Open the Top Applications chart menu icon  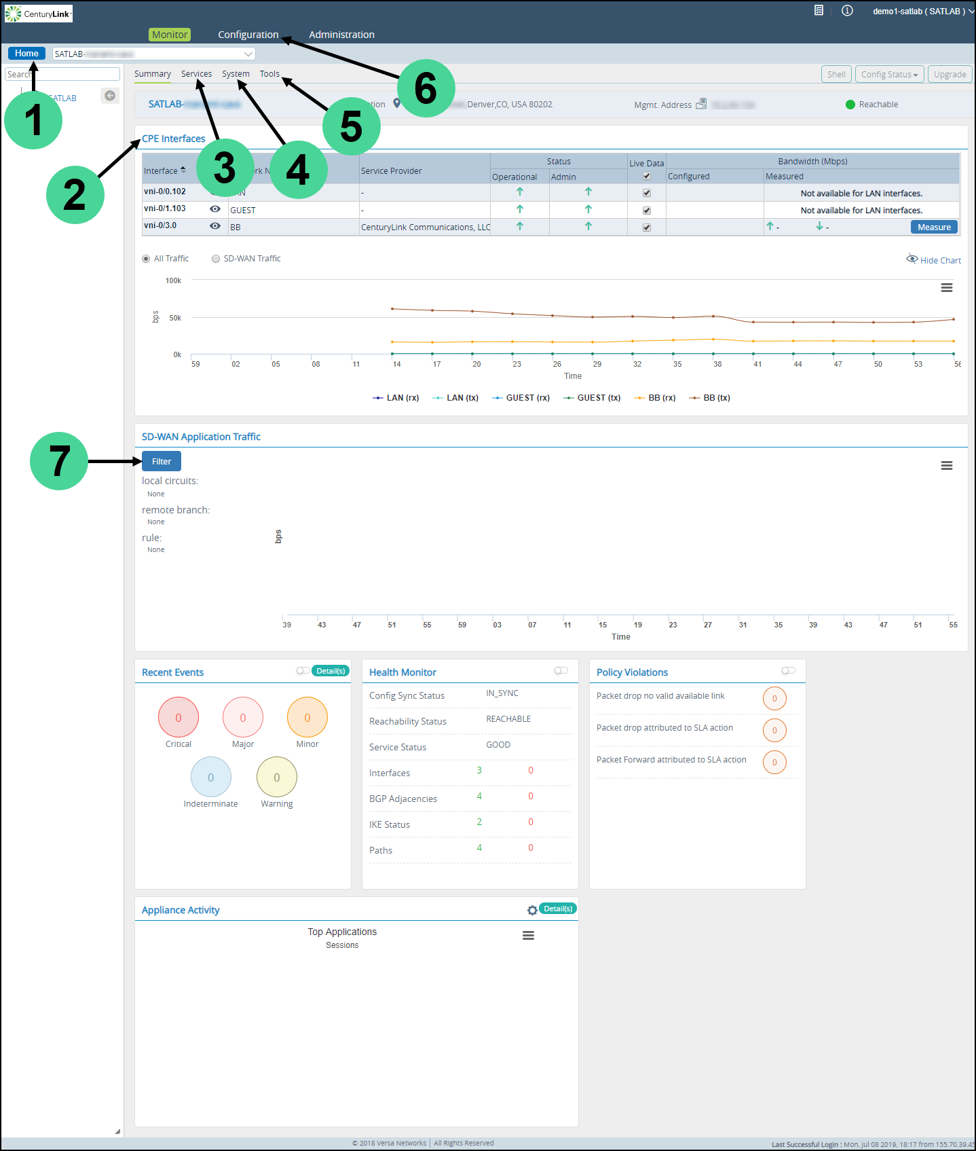tap(528, 936)
